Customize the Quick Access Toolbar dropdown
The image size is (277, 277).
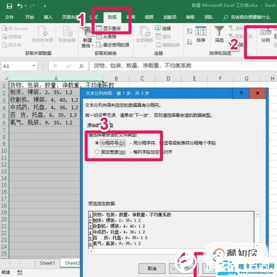(x=45, y=6)
